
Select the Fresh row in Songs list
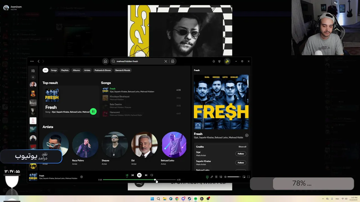[141, 90]
